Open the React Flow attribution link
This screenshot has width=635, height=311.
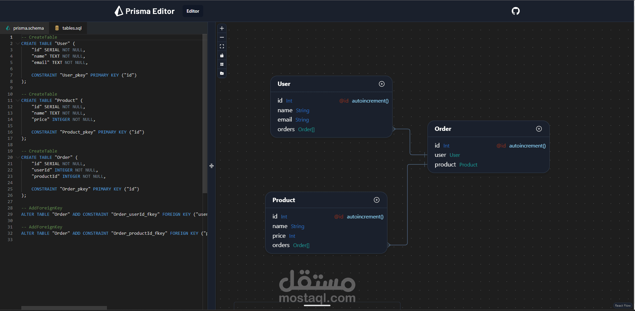pos(623,306)
